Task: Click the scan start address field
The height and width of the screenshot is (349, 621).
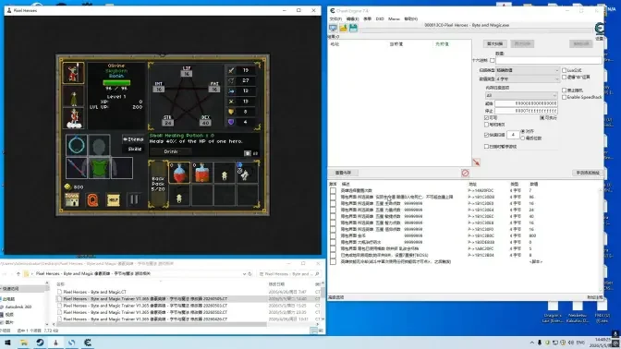Action: click(x=526, y=103)
